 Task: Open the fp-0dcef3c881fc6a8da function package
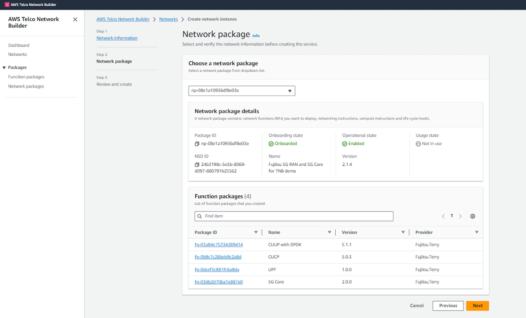[x=217, y=269]
